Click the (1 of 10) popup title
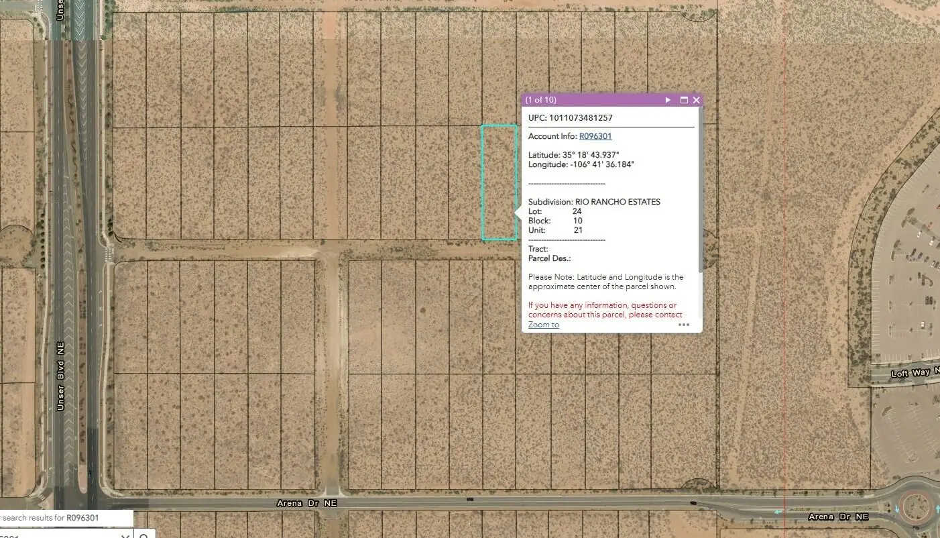The height and width of the screenshot is (538, 940). (x=541, y=100)
